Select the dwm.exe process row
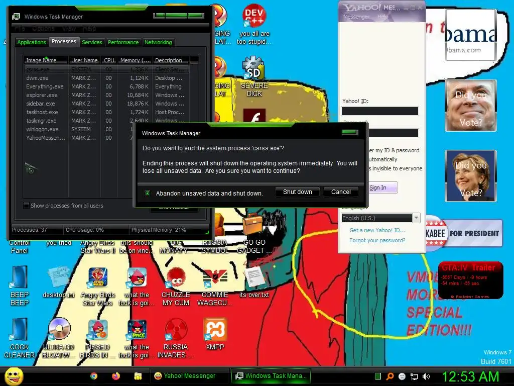This screenshot has width=514, height=386. [106, 78]
